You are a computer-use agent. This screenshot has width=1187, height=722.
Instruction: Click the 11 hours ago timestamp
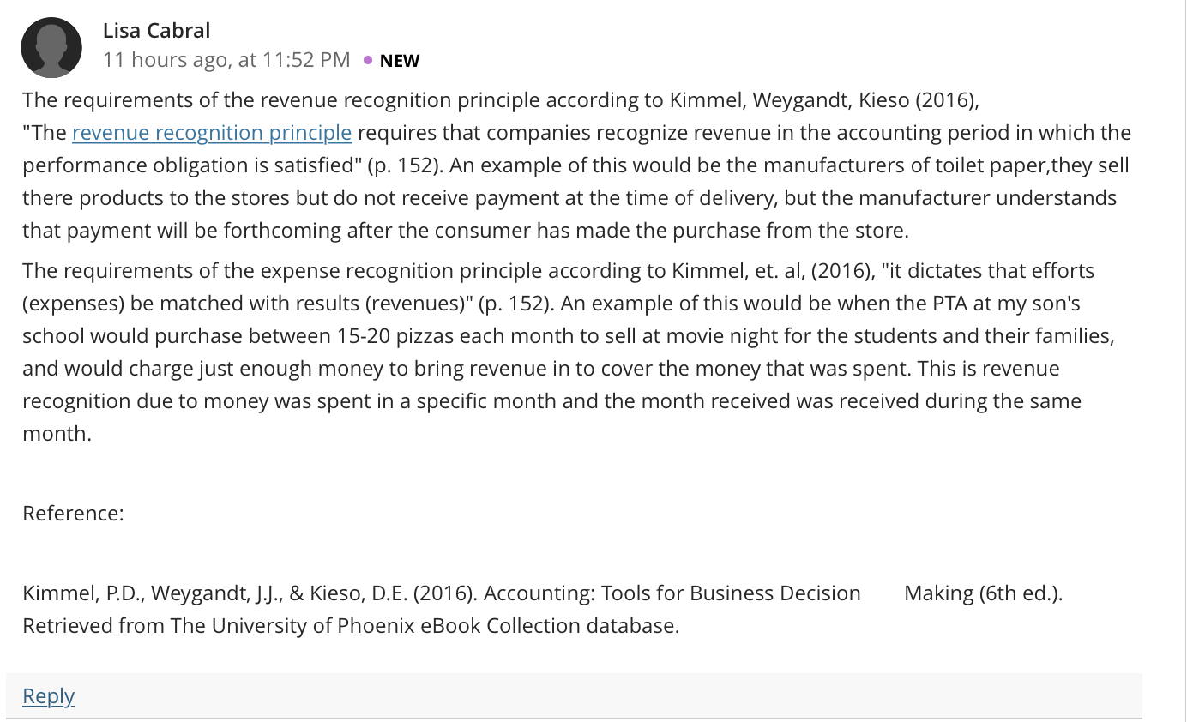226,60
